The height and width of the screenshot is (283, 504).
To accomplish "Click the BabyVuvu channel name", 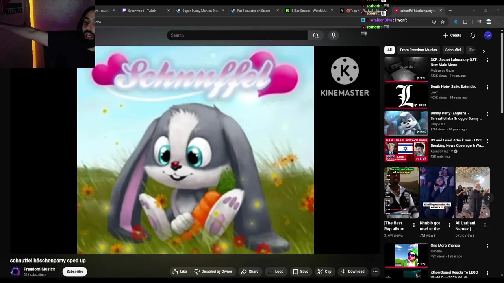I will pyautogui.click(x=438, y=124).
